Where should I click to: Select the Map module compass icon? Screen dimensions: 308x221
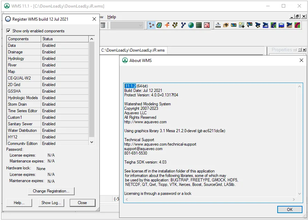point(167,25)
